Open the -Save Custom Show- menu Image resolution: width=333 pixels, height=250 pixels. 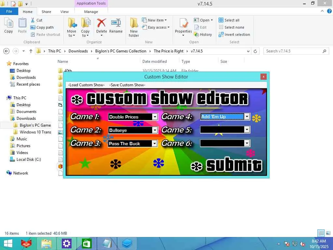pos(127,85)
